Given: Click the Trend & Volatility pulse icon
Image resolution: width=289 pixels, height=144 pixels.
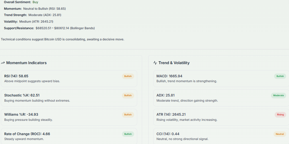Looking at the screenshot, I should pos(155,63).
